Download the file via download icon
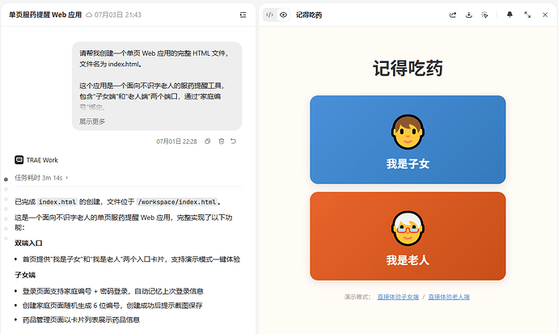 [469, 15]
